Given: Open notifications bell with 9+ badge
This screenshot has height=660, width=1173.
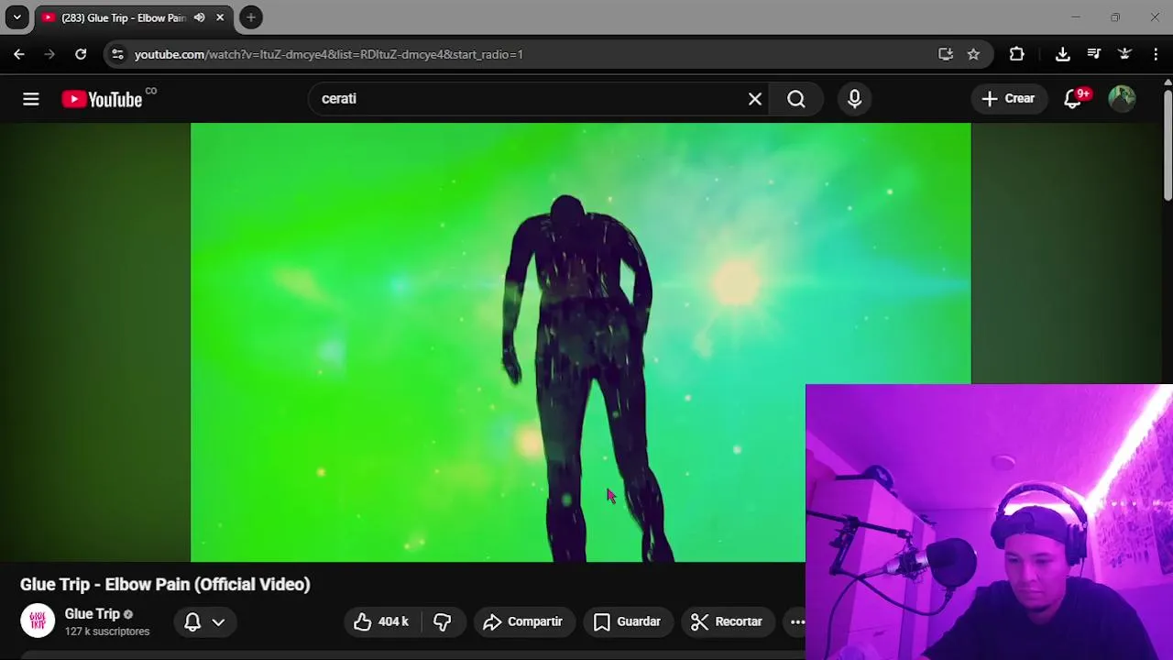Looking at the screenshot, I should pyautogui.click(x=1073, y=99).
